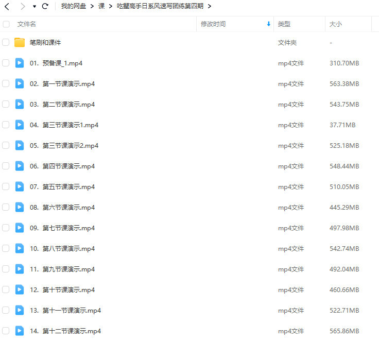
Task: Sort files by 大小 column header
Action: pos(335,24)
